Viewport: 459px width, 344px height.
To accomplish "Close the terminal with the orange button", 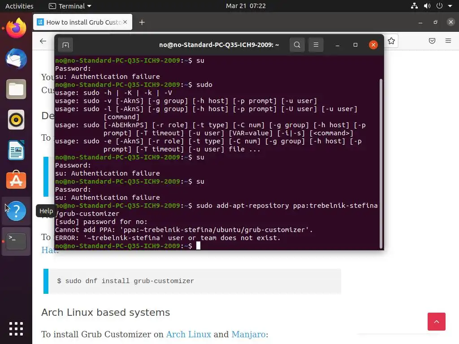I will click(x=373, y=45).
